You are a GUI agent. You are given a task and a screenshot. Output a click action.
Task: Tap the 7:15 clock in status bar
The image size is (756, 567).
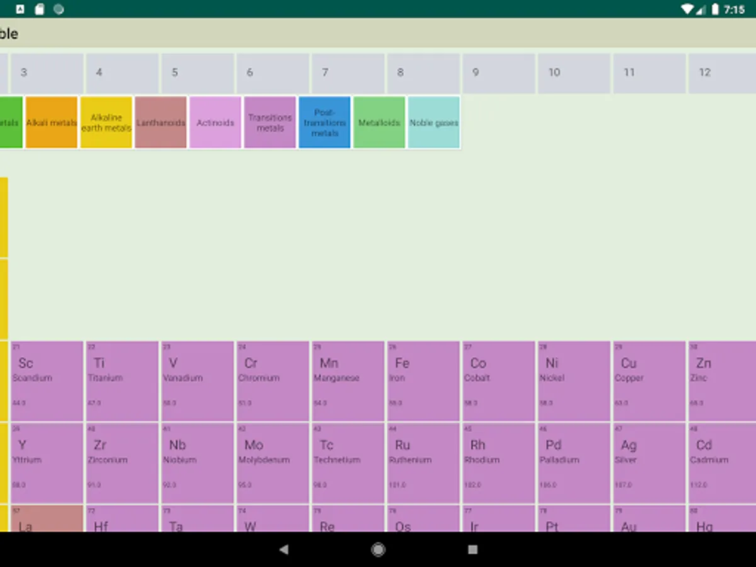coord(735,9)
